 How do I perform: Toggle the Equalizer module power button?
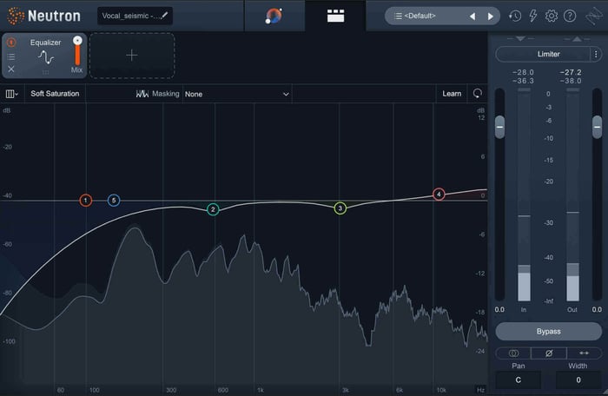click(11, 42)
